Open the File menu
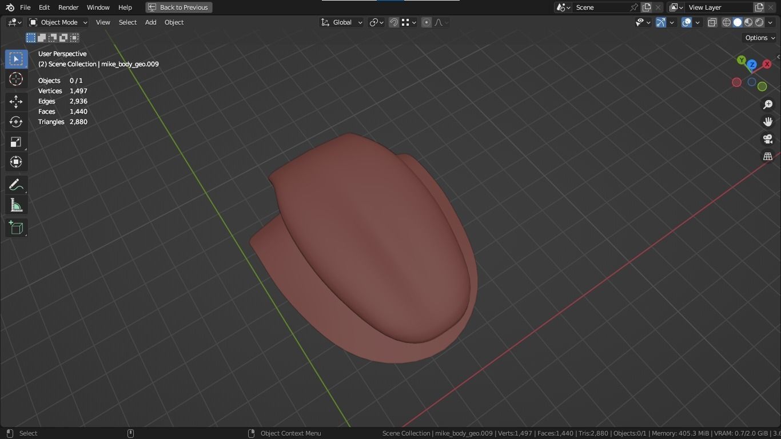 pos(25,7)
